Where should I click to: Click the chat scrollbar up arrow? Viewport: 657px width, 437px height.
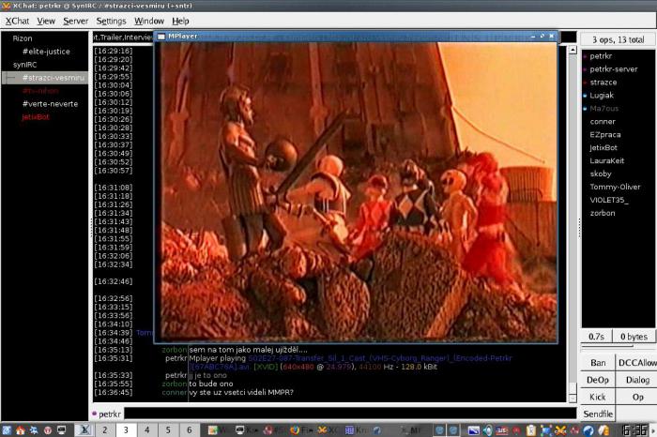point(573,51)
